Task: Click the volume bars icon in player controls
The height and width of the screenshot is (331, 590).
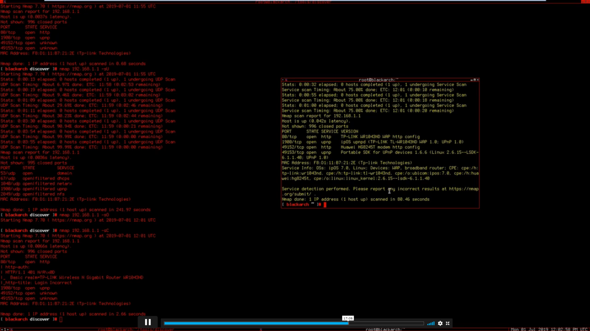Action: [x=431, y=323]
